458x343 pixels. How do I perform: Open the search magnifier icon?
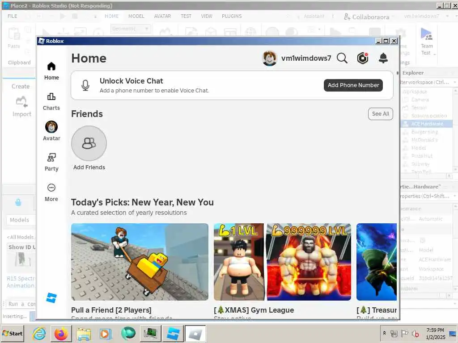pos(342,58)
